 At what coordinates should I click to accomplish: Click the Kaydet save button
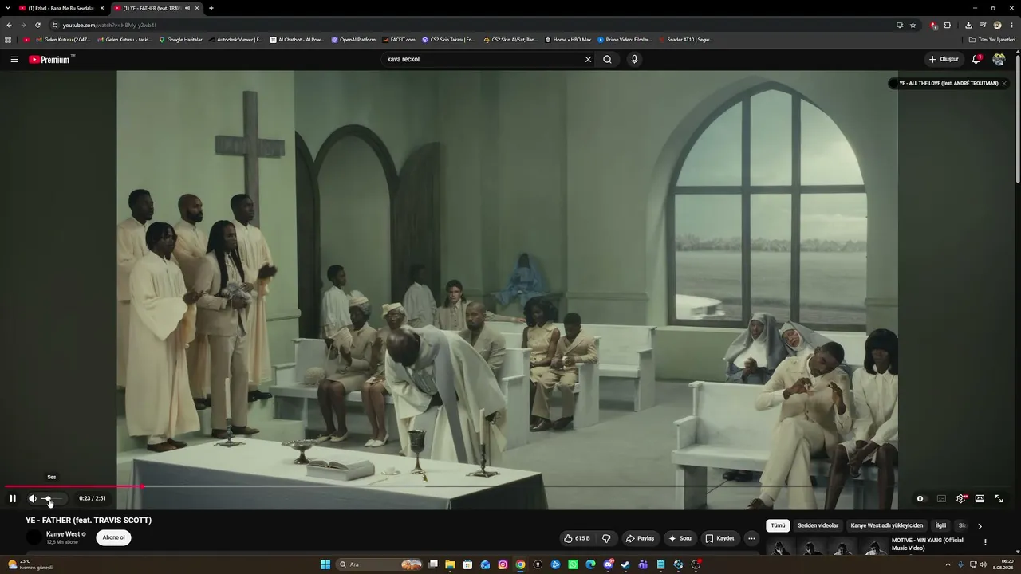pos(719,538)
